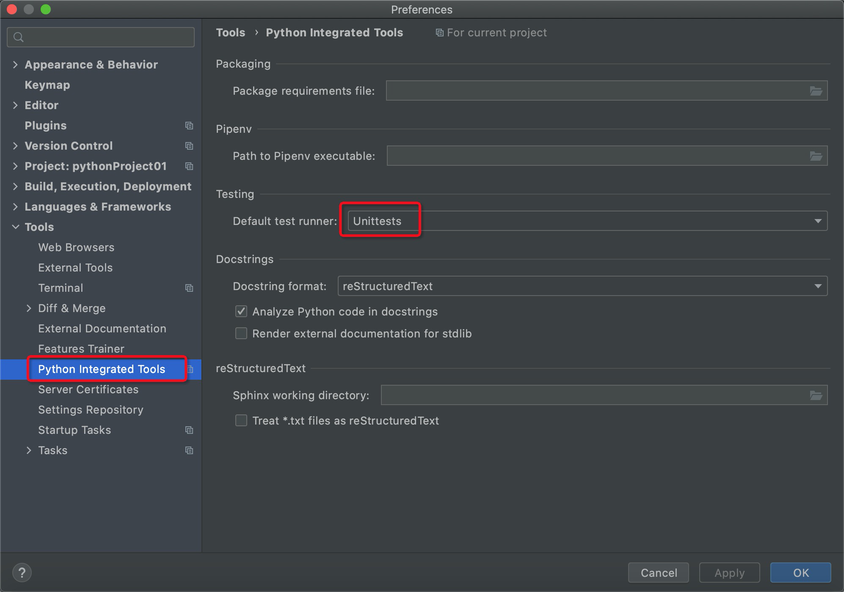Open the search field magnifier icon
Viewport: 844px width, 592px height.
click(x=19, y=37)
